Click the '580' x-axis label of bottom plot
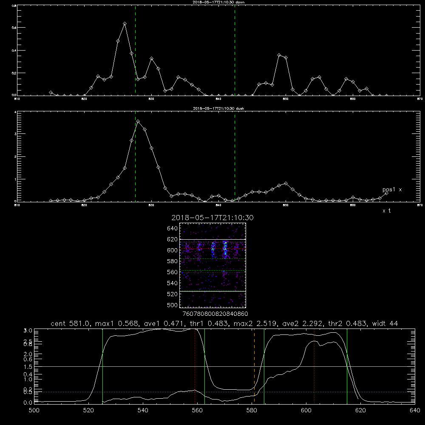This screenshot has width=425, height=425. [x=252, y=411]
